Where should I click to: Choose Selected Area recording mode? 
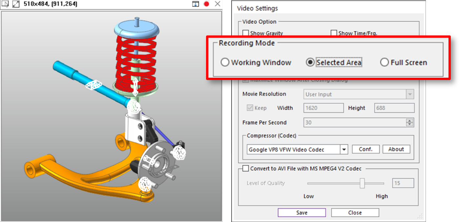point(310,62)
